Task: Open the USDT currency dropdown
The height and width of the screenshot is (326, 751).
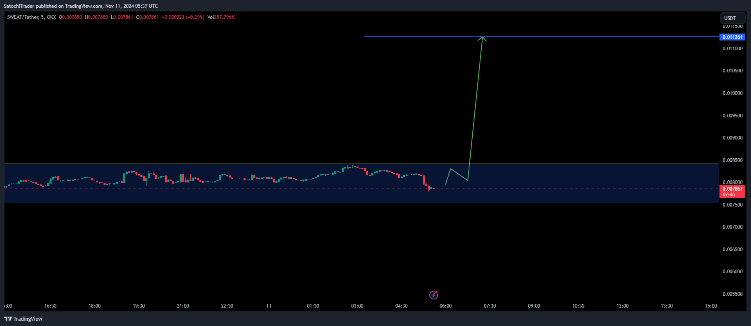Action: [x=733, y=18]
